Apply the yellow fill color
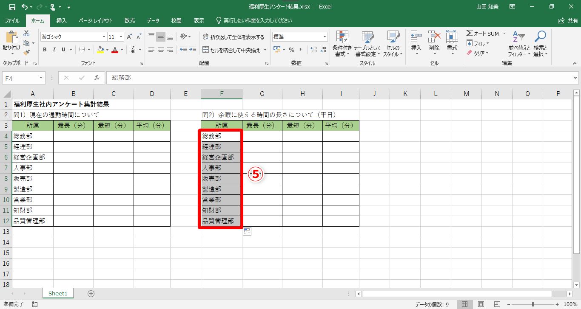The height and width of the screenshot is (309, 581). click(100, 50)
